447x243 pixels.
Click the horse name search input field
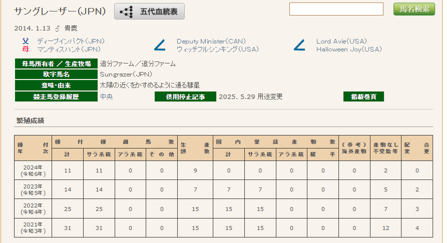(336, 9)
